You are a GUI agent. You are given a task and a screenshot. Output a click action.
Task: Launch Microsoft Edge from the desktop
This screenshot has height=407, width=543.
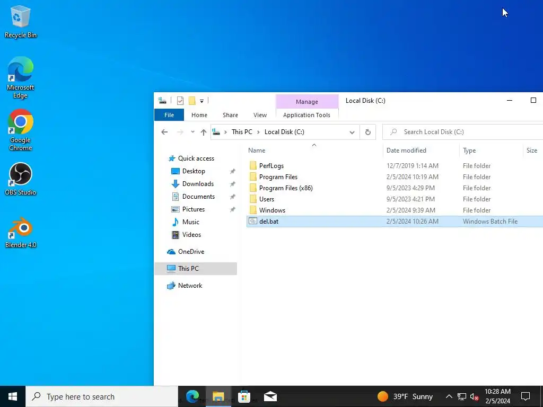tap(21, 77)
